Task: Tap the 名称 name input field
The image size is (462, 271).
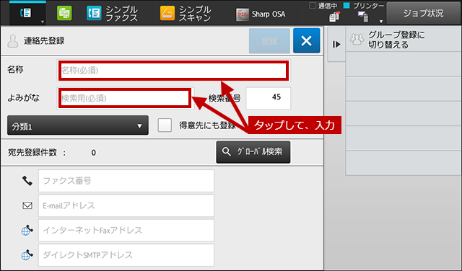Action: click(173, 71)
